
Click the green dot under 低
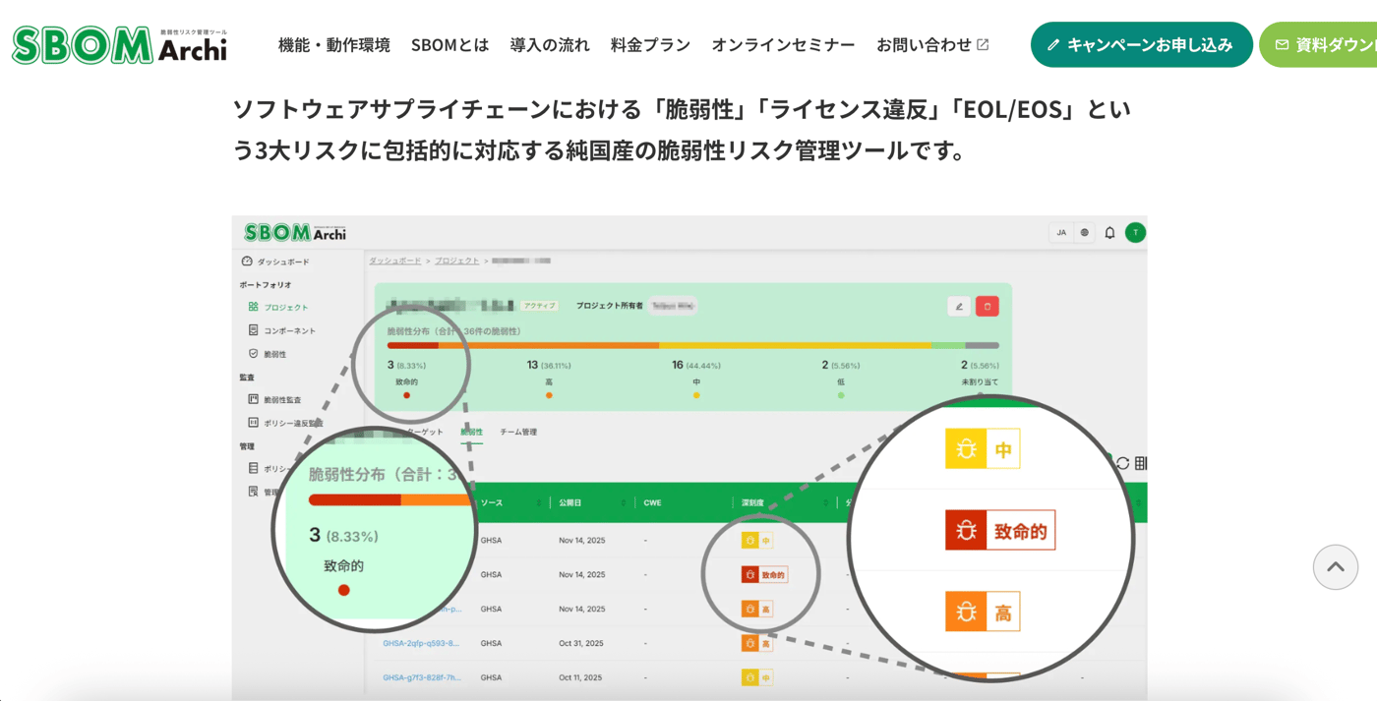pyautogui.click(x=841, y=395)
